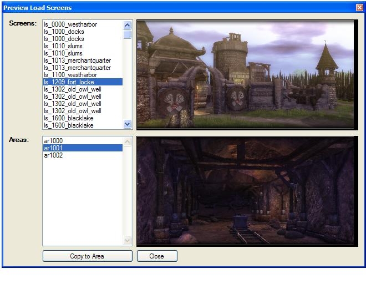The image size is (366, 284).
Task: Click the highlighted ar1001 area
Action: point(53,148)
